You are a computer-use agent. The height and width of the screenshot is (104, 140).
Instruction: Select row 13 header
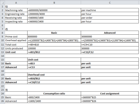point(2,52)
